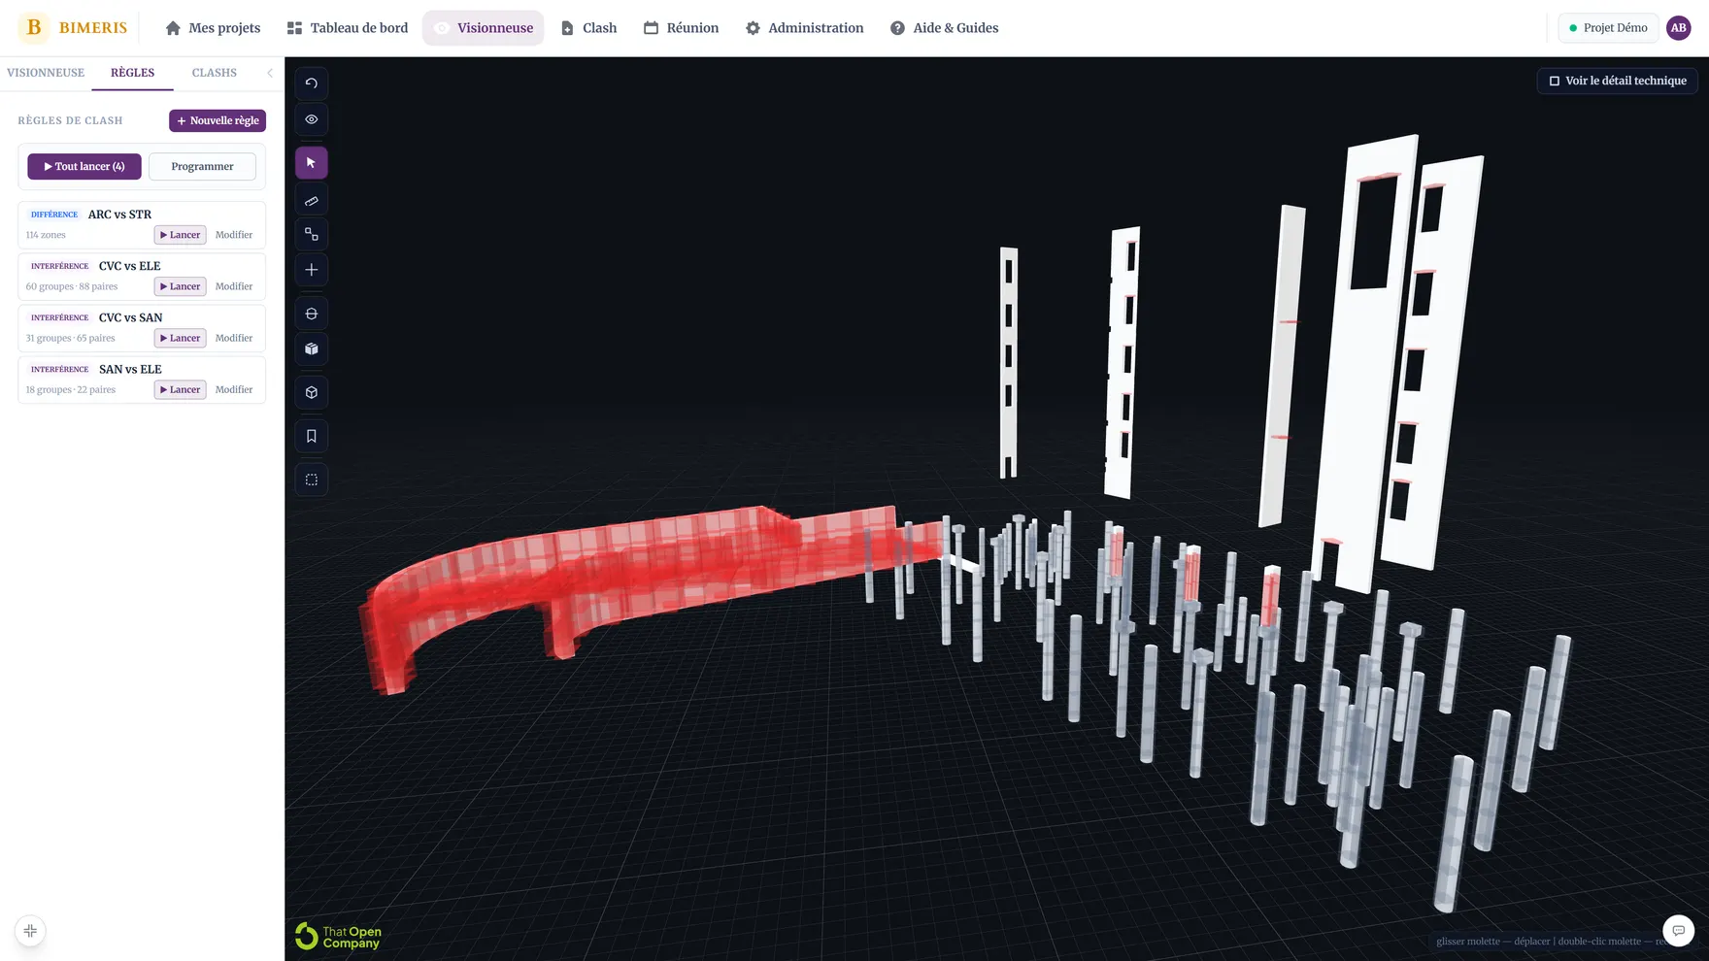Modify the CVC vs ELE rule

(x=234, y=286)
